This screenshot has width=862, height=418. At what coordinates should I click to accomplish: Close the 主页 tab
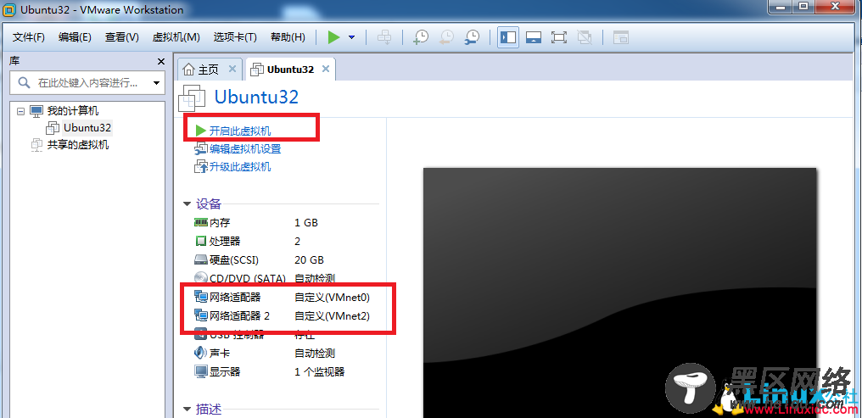click(232, 69)
